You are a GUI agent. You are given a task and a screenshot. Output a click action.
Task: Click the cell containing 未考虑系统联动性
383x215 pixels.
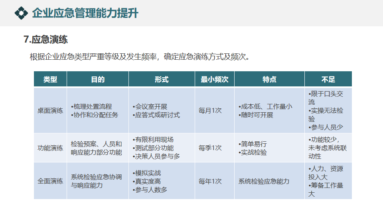[x=328, y=148]
